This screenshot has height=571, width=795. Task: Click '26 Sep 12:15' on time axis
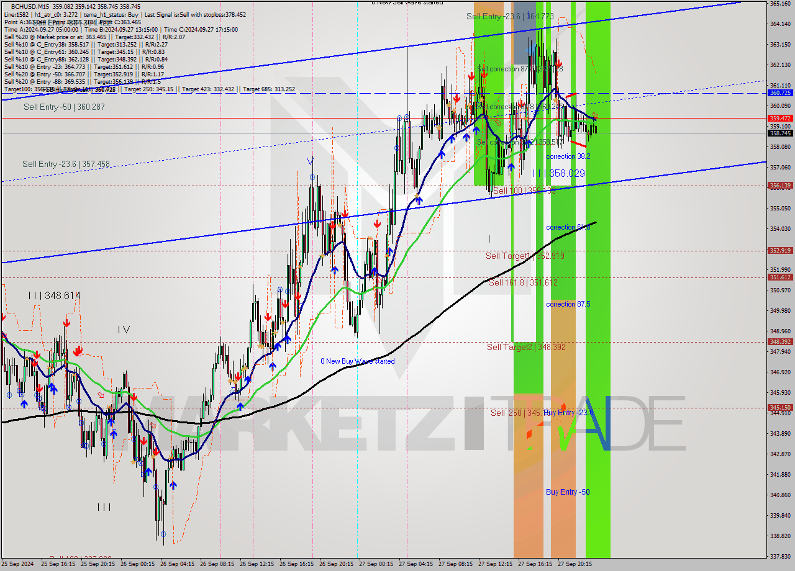point(257,564)
